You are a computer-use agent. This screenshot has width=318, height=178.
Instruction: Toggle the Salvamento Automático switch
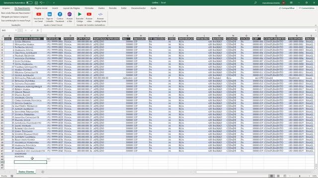coord(29,3)
